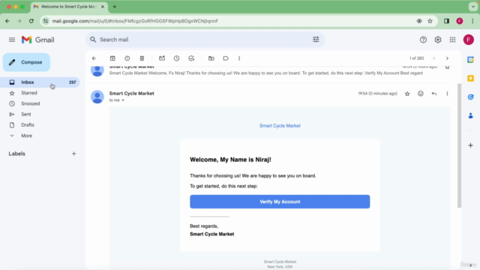
Task: Click the Chrome profile avatar
Action: (x=460, y=21)
